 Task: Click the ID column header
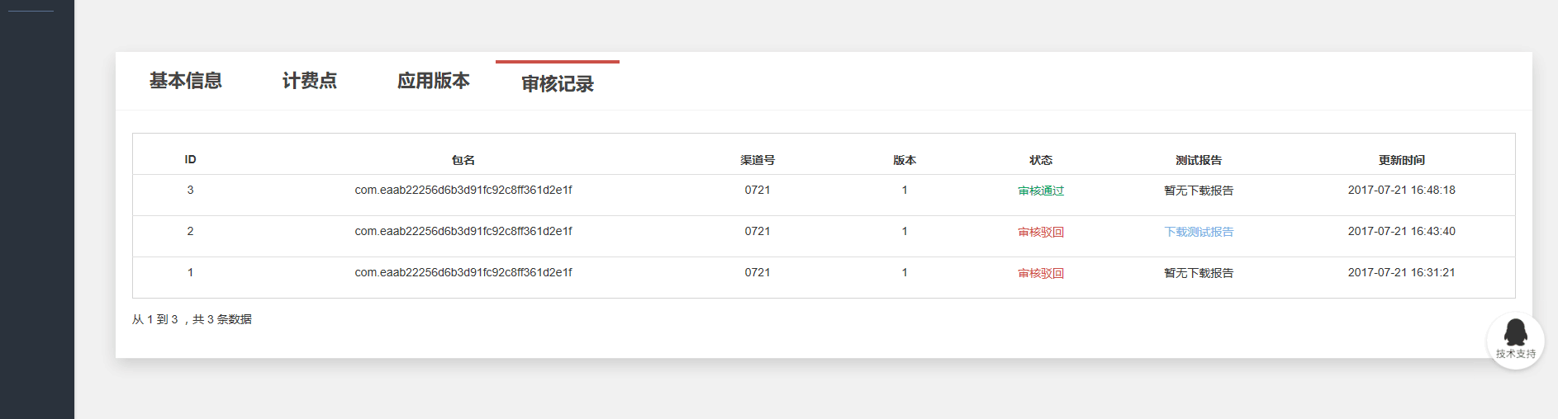point(190,159)
